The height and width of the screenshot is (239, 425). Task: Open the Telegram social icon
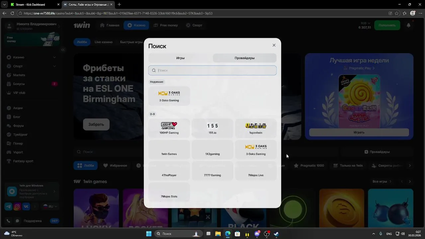click(x=8, y=206)
